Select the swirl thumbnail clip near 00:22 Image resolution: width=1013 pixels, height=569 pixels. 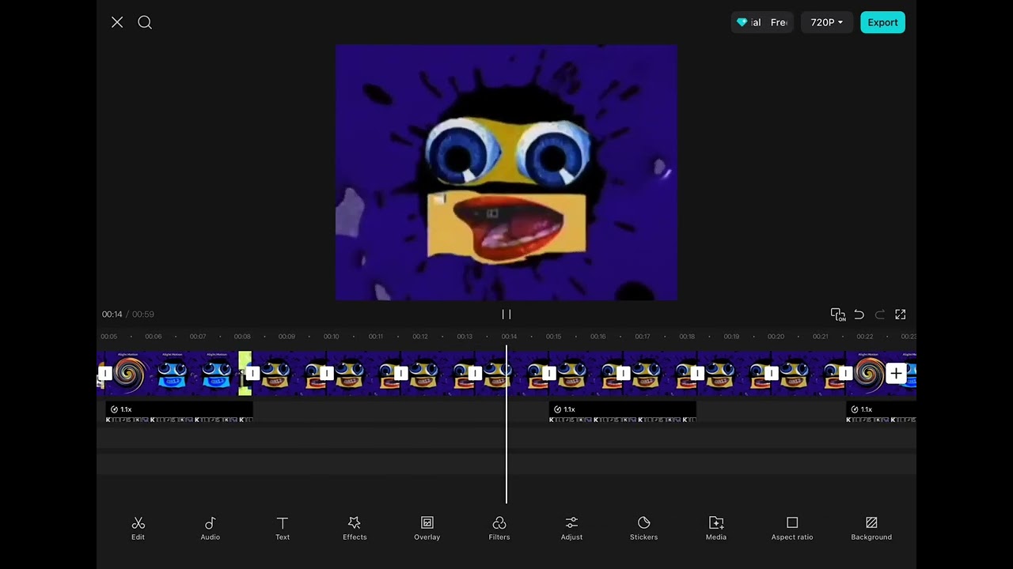(870, 373)
